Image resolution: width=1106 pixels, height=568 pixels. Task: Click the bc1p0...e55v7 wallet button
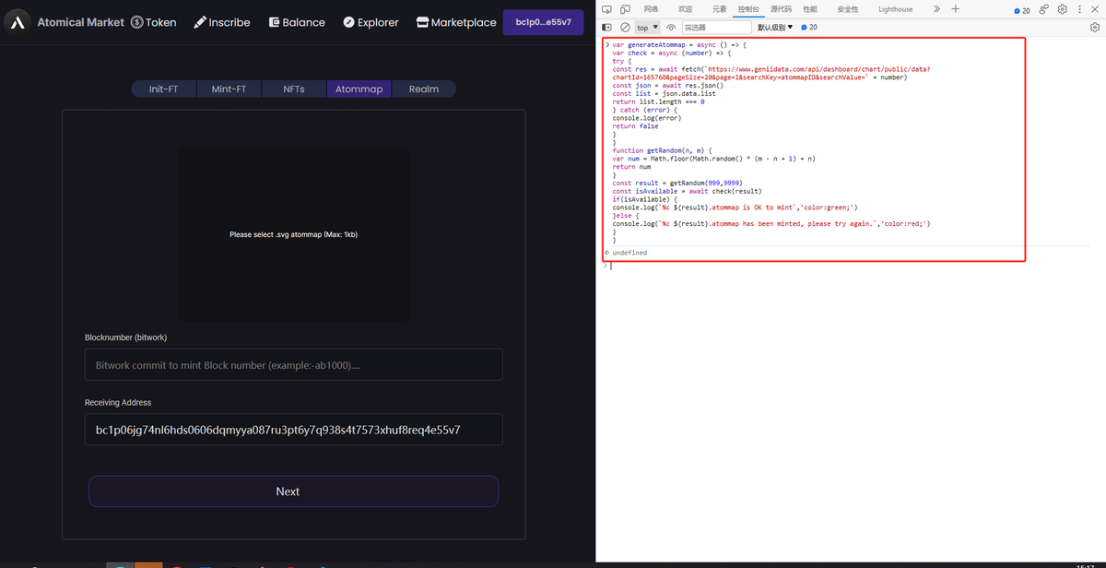tap(543, 22)
